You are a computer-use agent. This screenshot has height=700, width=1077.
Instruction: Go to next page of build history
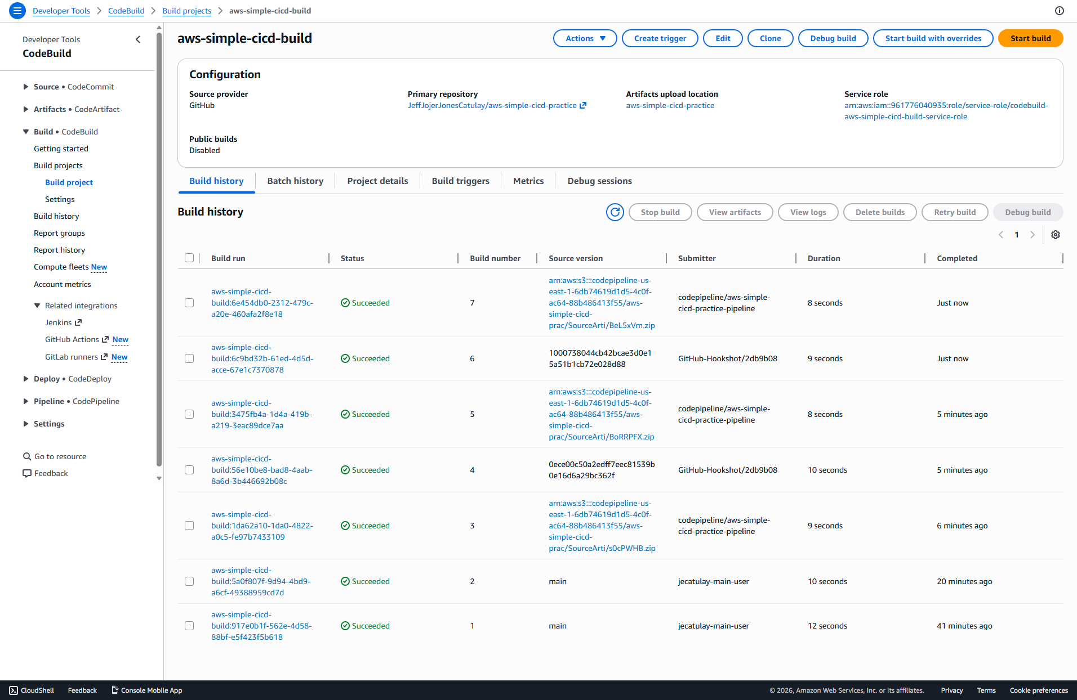point(1033,235)
